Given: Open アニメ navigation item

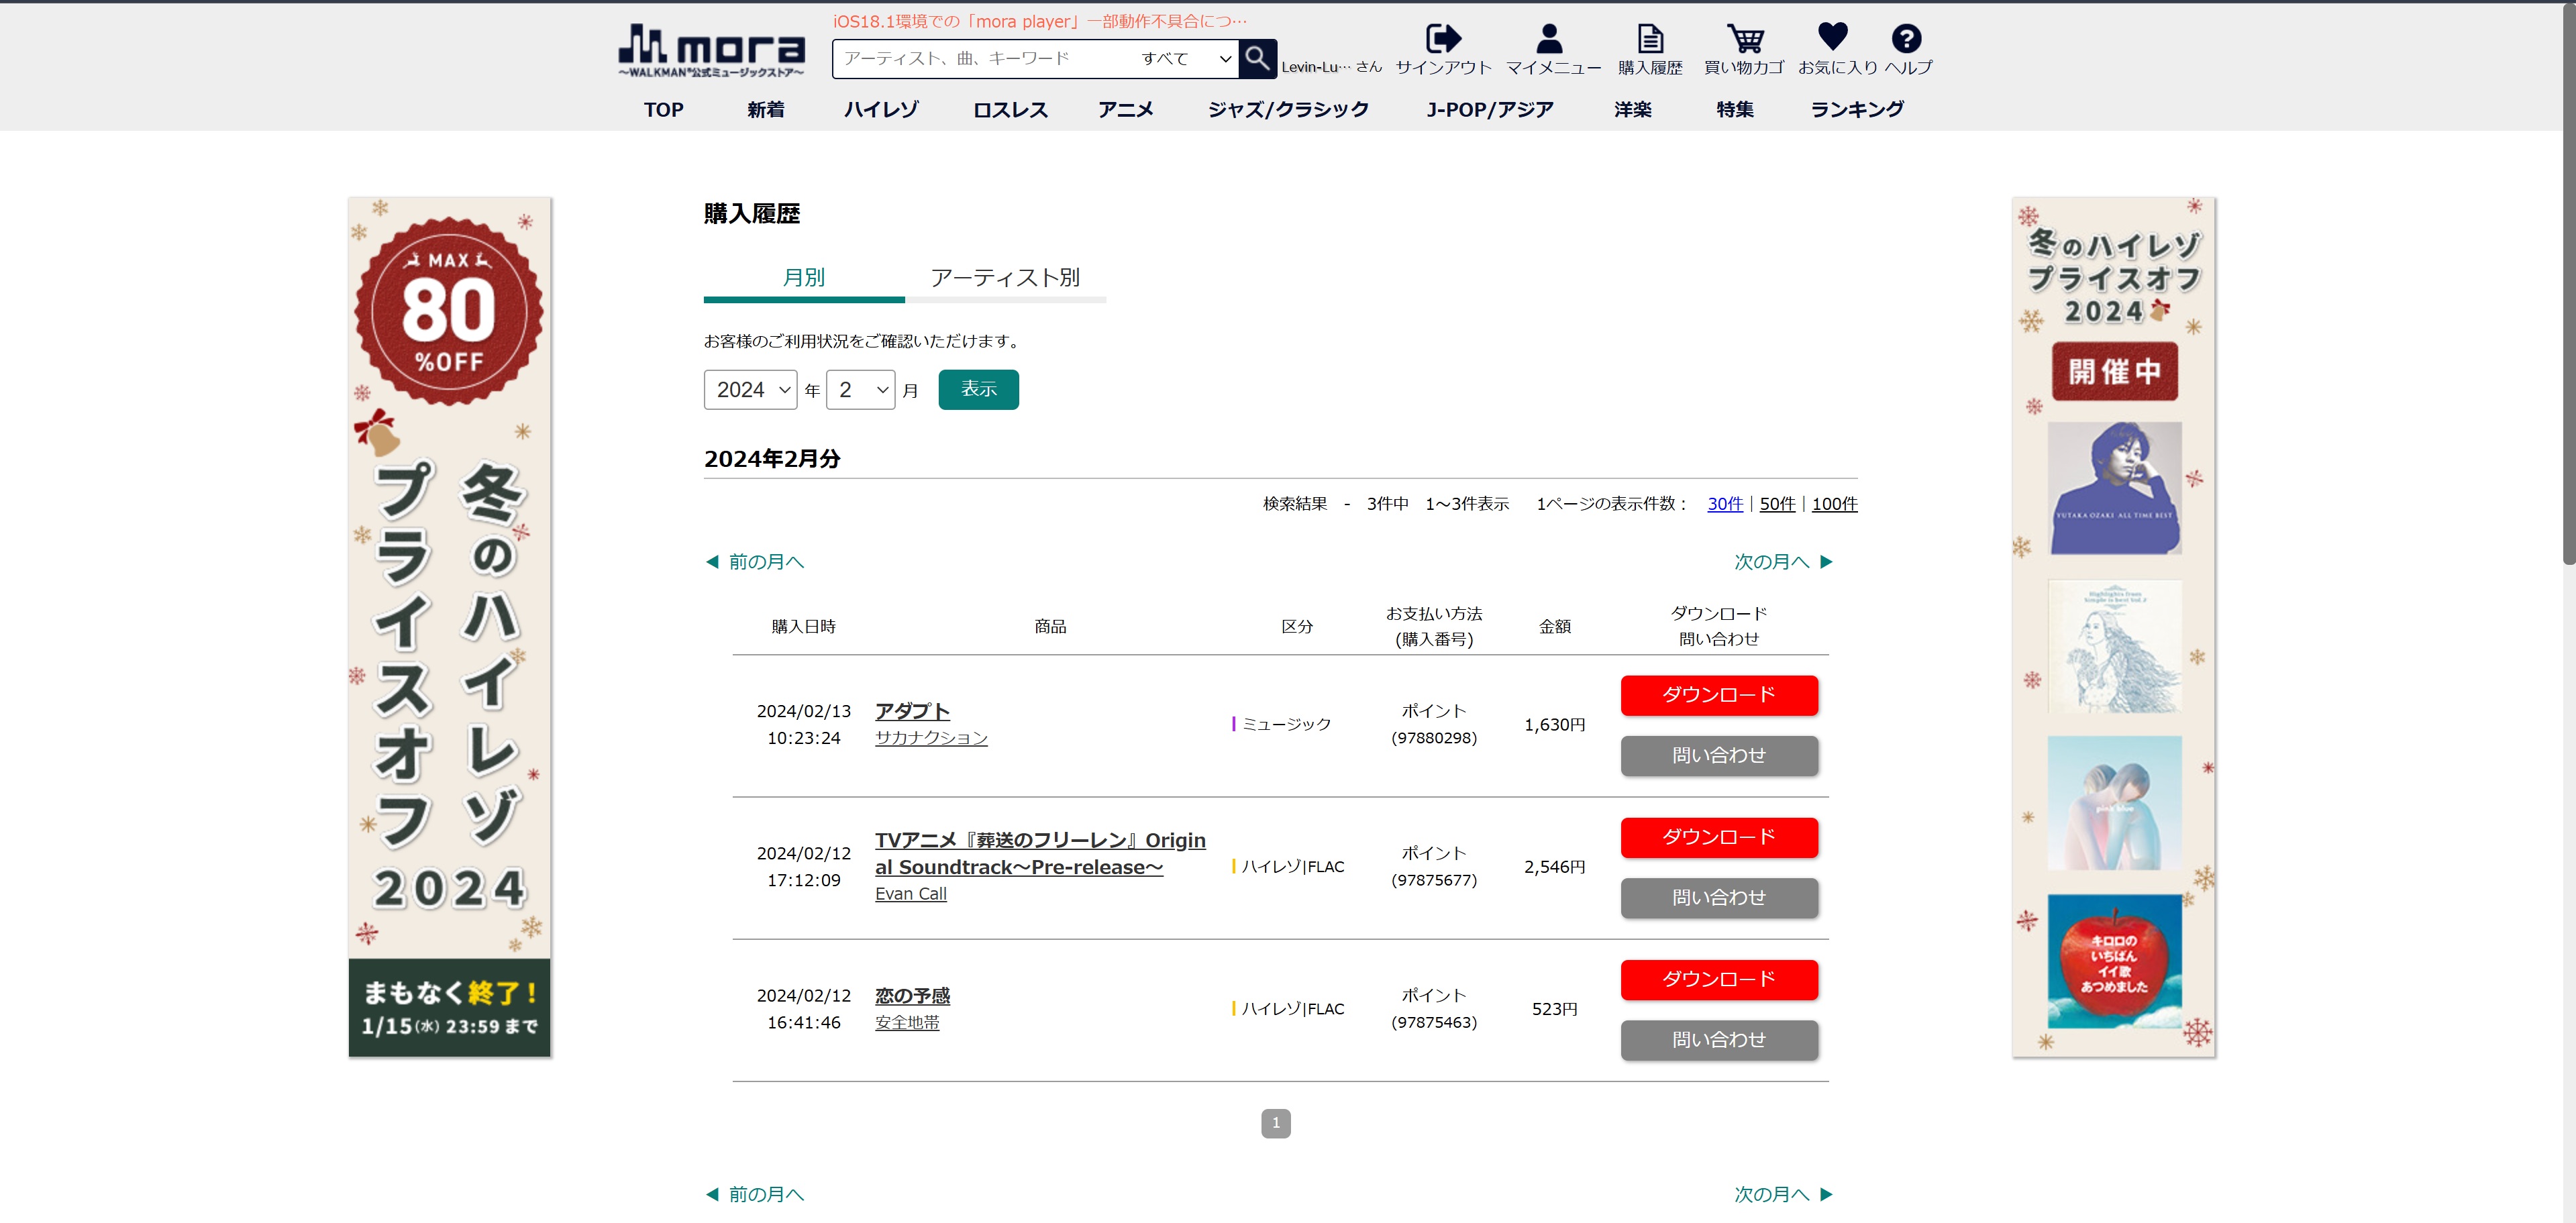Looking at the screenshot, I should pos(1125,110).
